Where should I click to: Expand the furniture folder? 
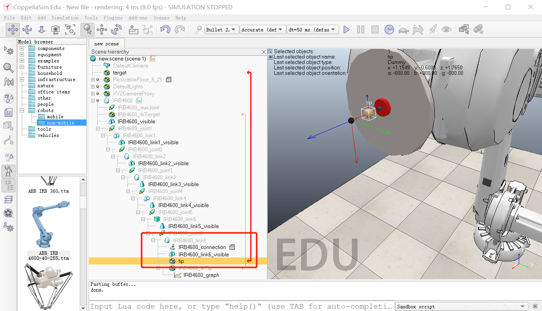click(22, 67)
